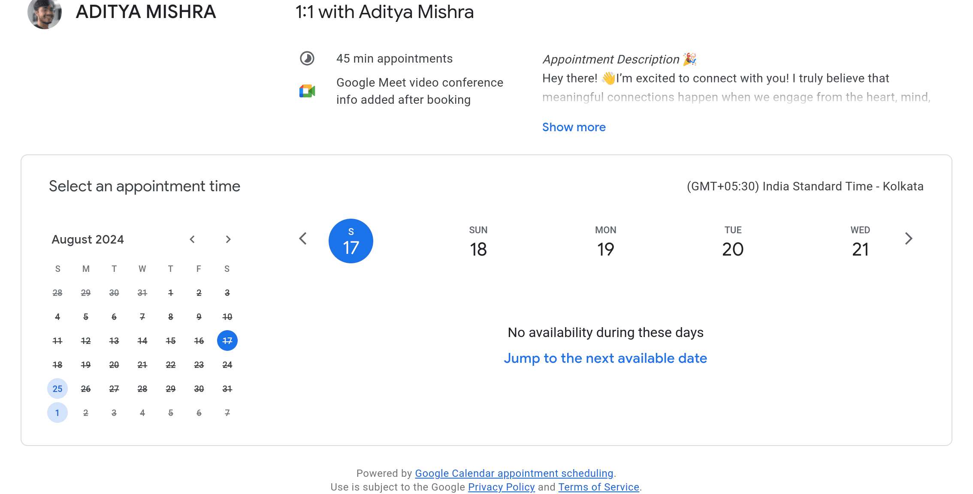Show earlier days with left day arrow
The height and width of the screenshot is (494, 973).
click(303, 238)
